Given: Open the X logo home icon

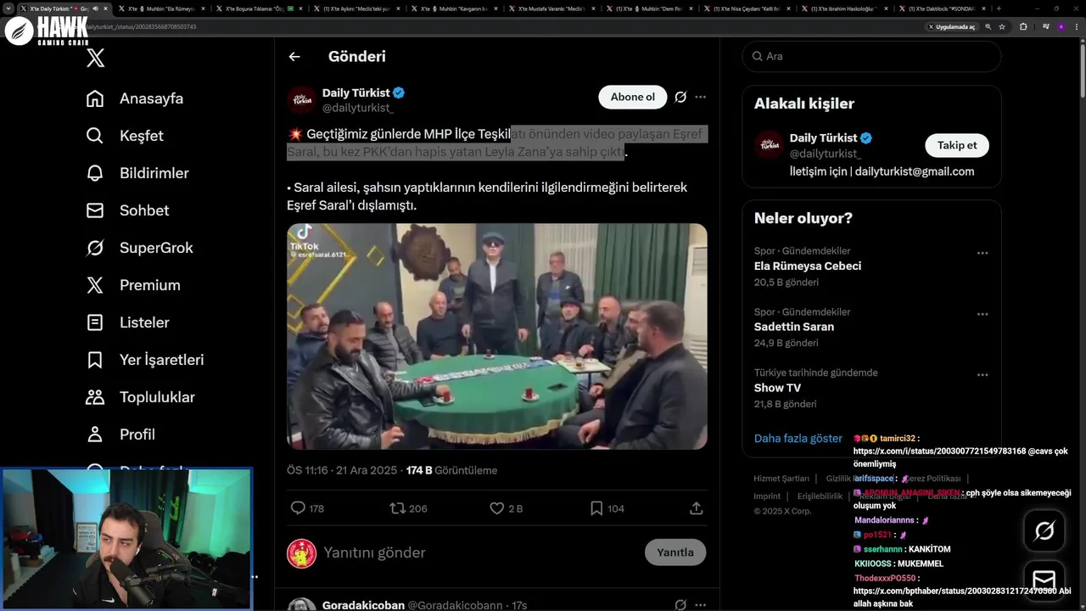Looking at the screenshot, I should point(96,58).
